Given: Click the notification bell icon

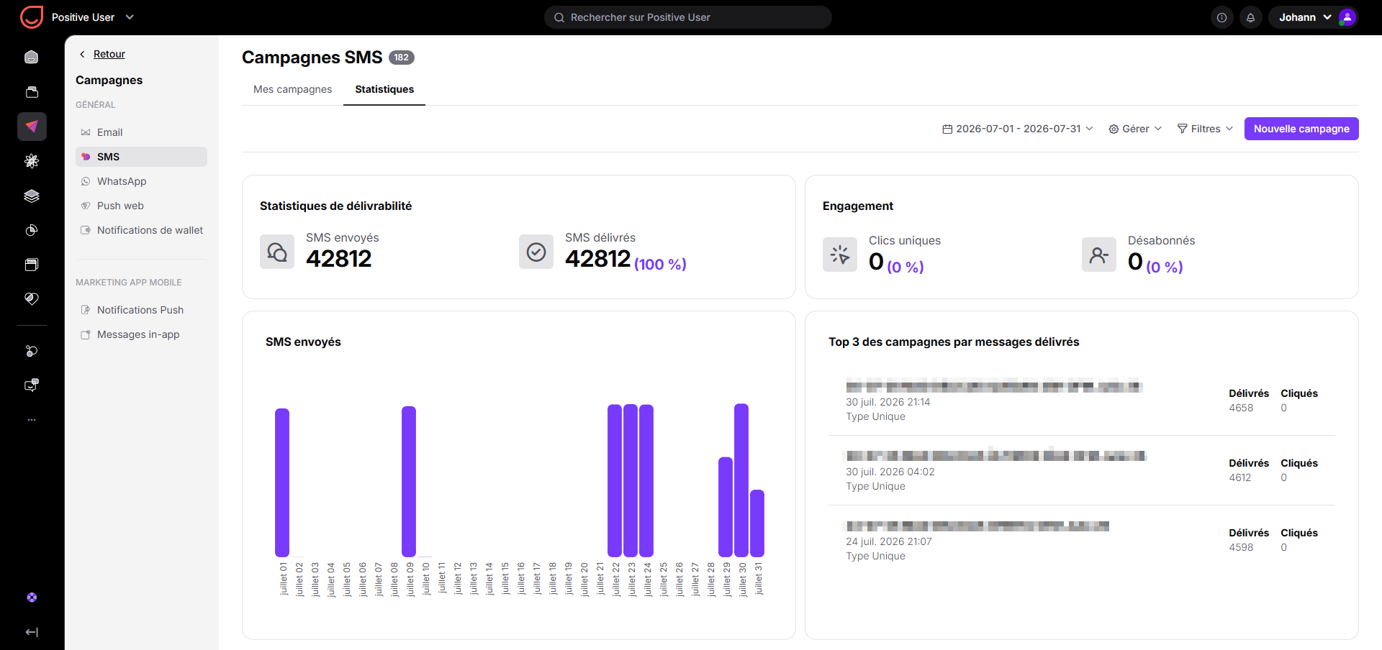Looking at the screenshot, I should 1250,17.
